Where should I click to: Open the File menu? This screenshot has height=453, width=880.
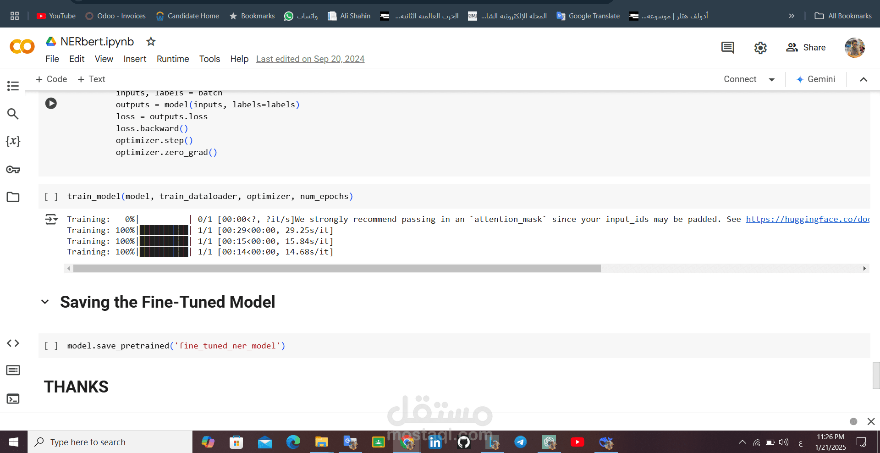coord(52,59)
